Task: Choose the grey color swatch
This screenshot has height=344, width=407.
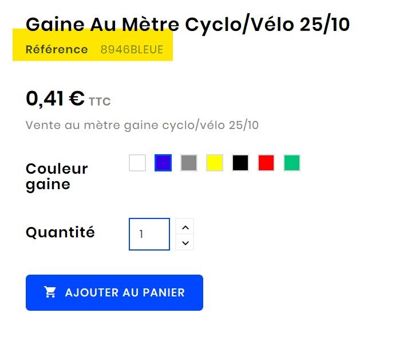Action: click(189, 163)
